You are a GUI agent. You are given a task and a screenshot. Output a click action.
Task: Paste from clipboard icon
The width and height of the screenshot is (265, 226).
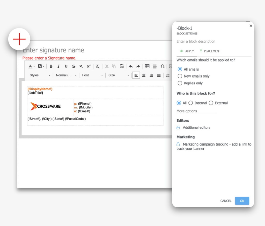pos(122,66)
